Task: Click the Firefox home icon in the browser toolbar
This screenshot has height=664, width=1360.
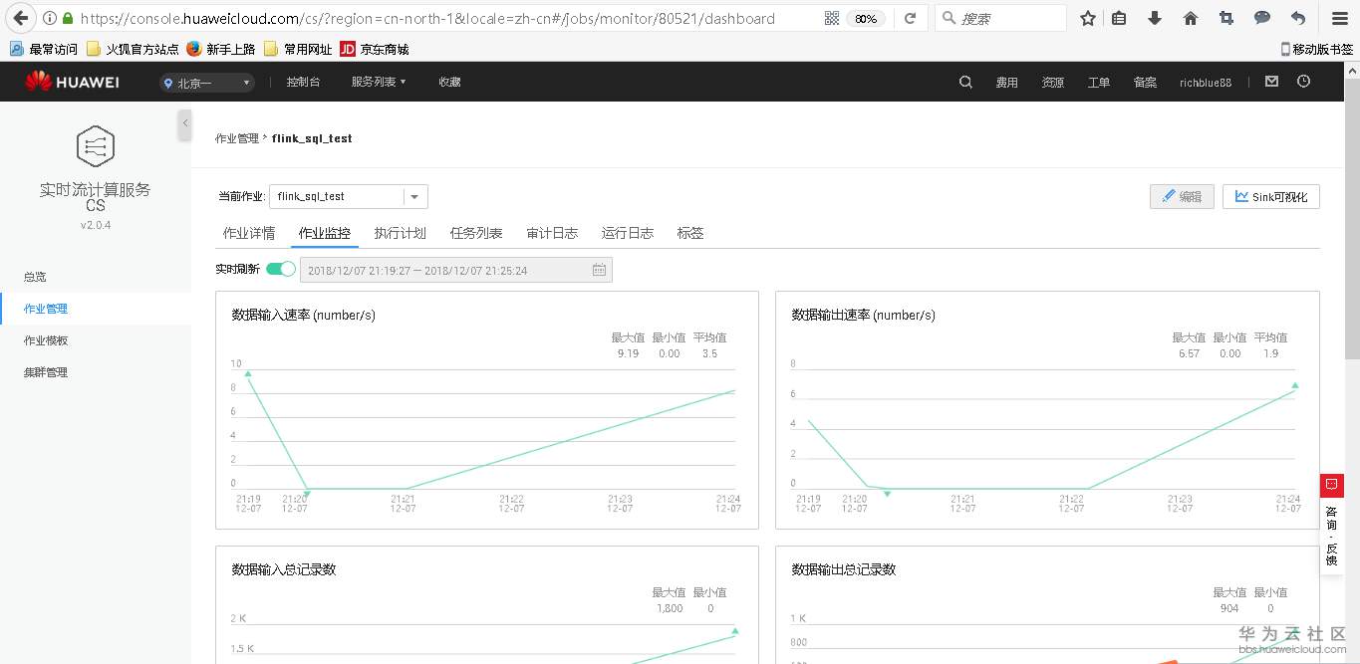Action: tap(1190, 17)
